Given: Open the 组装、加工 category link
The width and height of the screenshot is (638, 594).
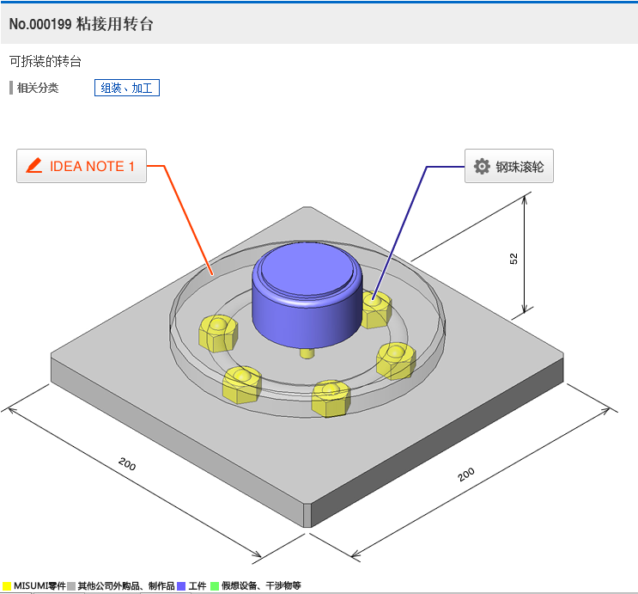Looking at the screenshot, I should click(127, 88).
